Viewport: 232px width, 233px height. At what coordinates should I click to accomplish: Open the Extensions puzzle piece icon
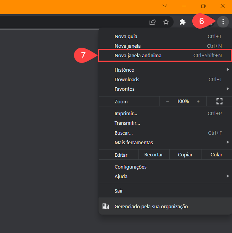pos(182,22)
